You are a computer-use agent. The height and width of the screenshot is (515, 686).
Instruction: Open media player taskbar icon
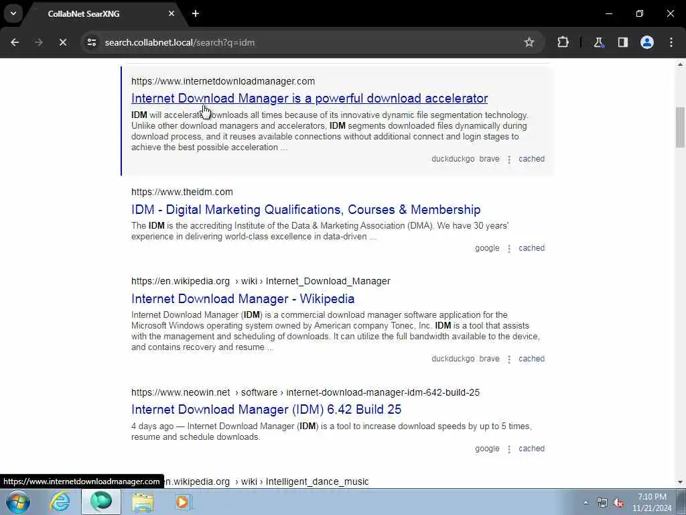pos(183,502)
